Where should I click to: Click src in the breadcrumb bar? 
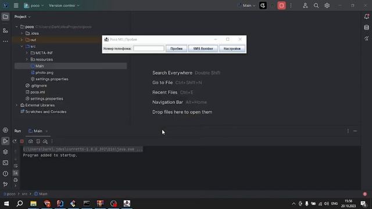pos(24,194)
